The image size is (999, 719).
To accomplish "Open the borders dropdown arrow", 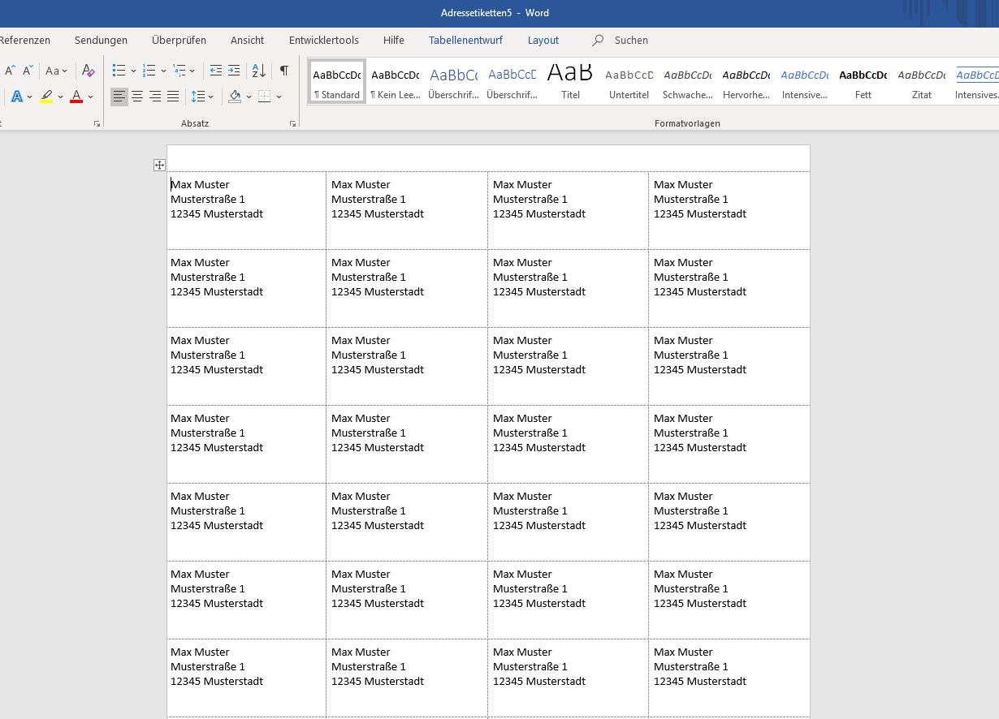I will (x=279, y=97).
